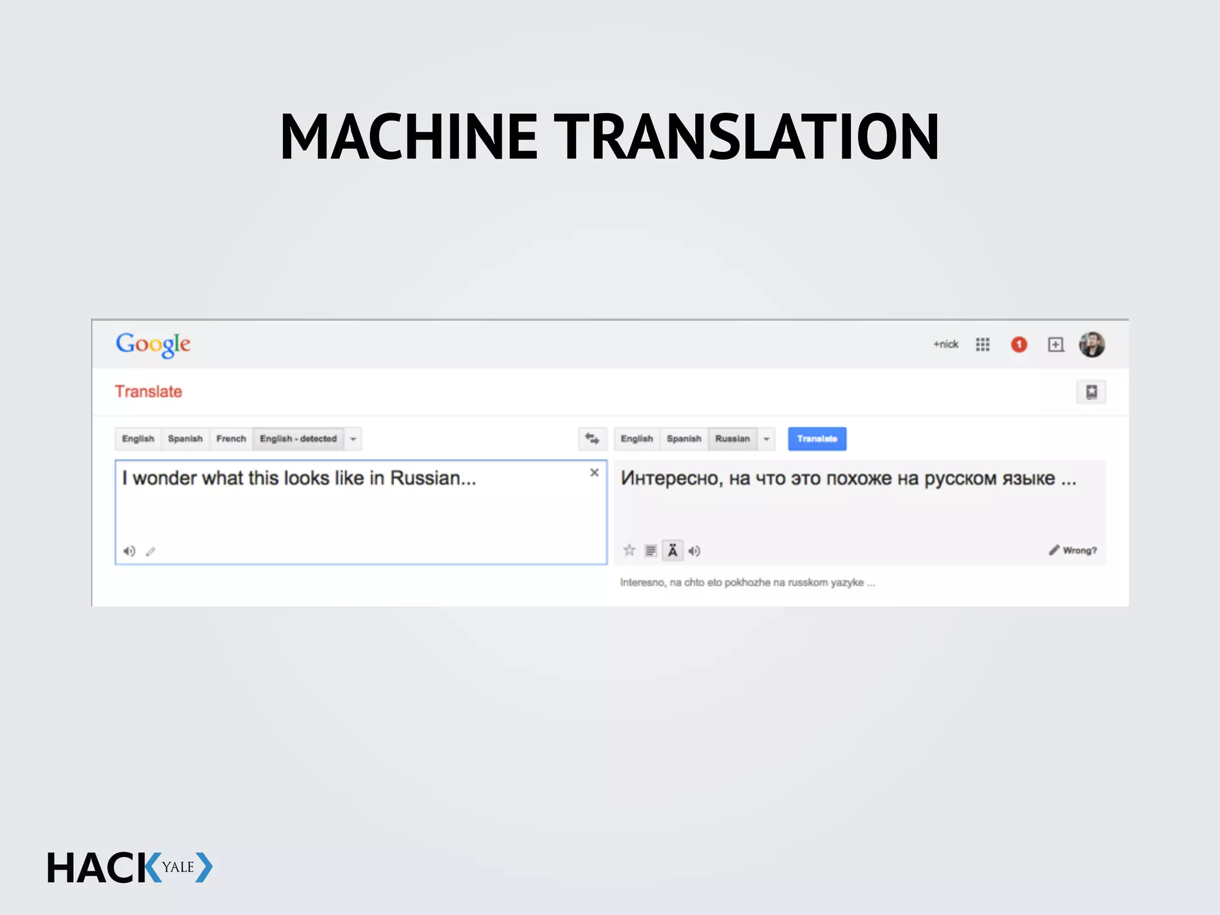Select Russian as target language

tap(733, 439)
